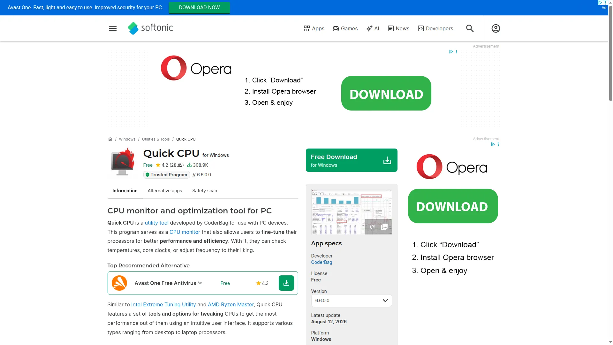Follow the CPU monitor link
Viewport: 613px width, 345px height.
185,232
